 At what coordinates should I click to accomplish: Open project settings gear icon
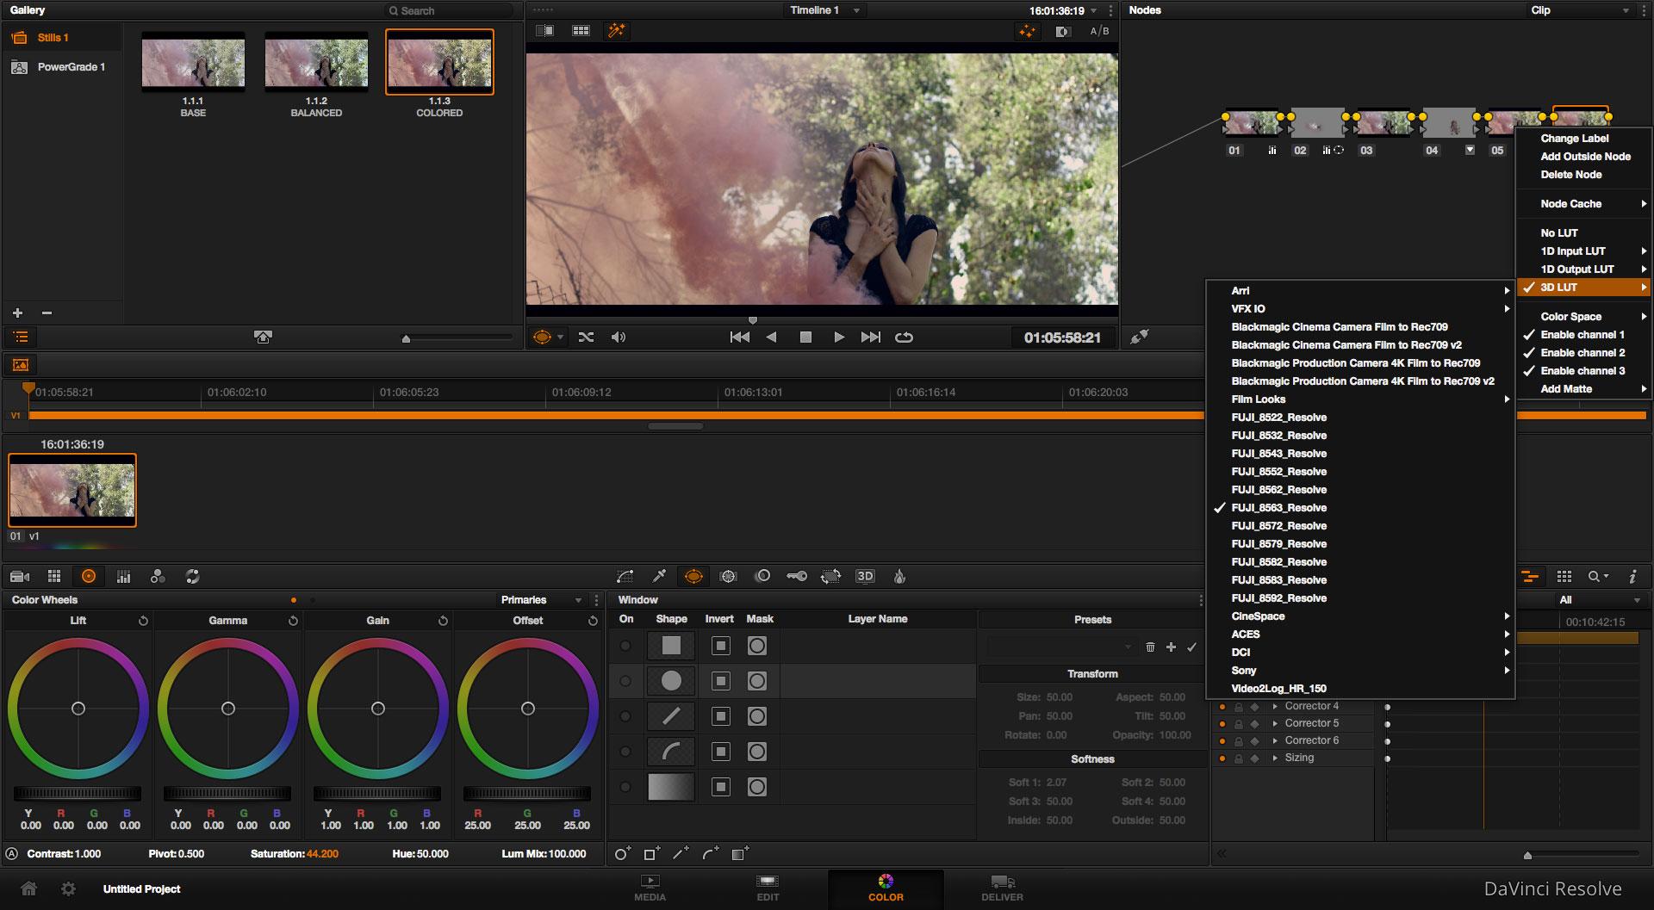tap(69, 888)
